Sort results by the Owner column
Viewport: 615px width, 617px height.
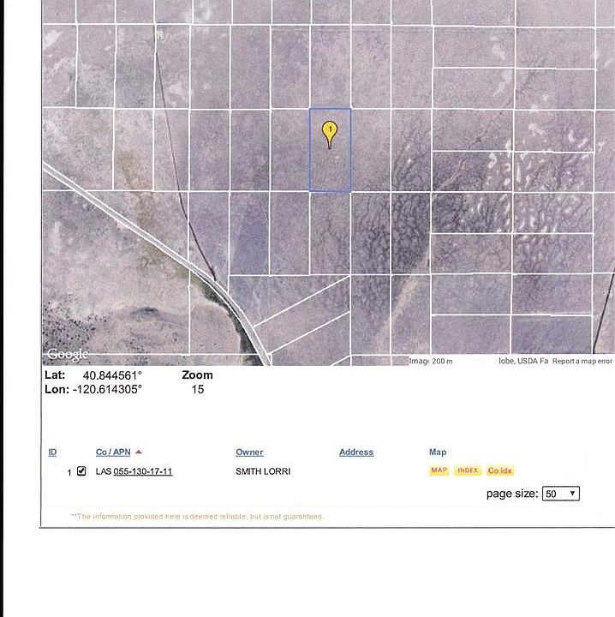click(x=249, y=452)
